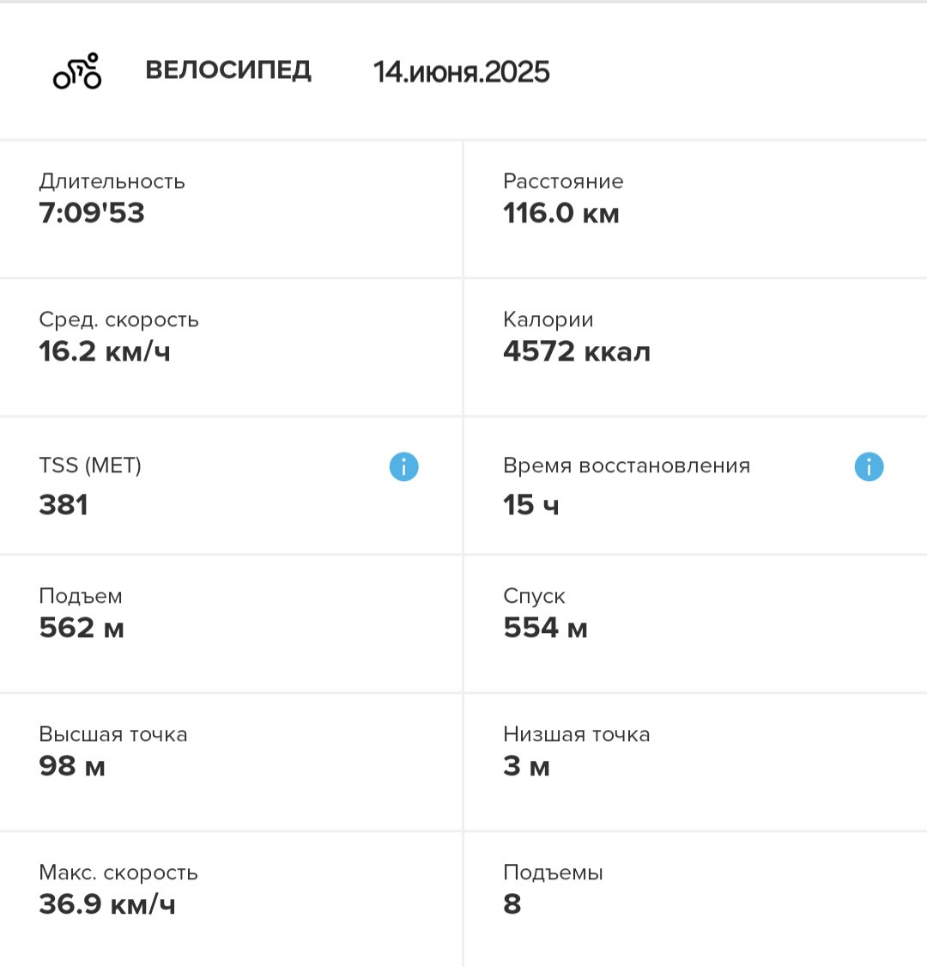Select the Подъемы 8 cell
This screenshot has width=927, height=967.
[x=696, y=900]
